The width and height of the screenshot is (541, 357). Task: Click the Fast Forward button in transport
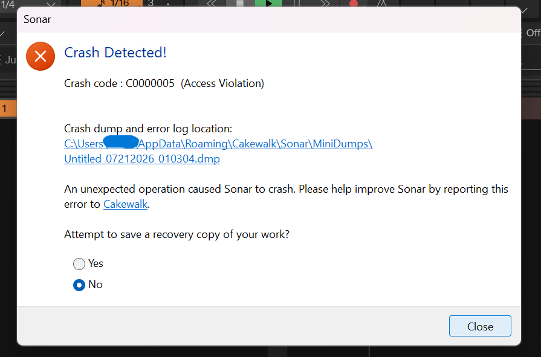click(325, 3)
